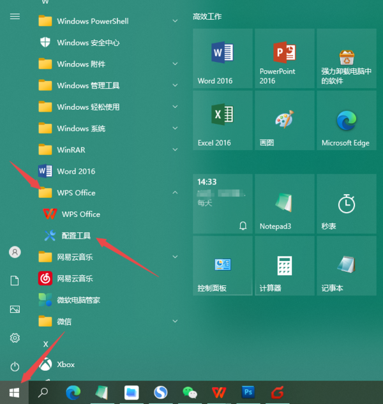Select the Windows 附件 folder entry
This screenshot has height=404, width=383.
pos(109,64)
